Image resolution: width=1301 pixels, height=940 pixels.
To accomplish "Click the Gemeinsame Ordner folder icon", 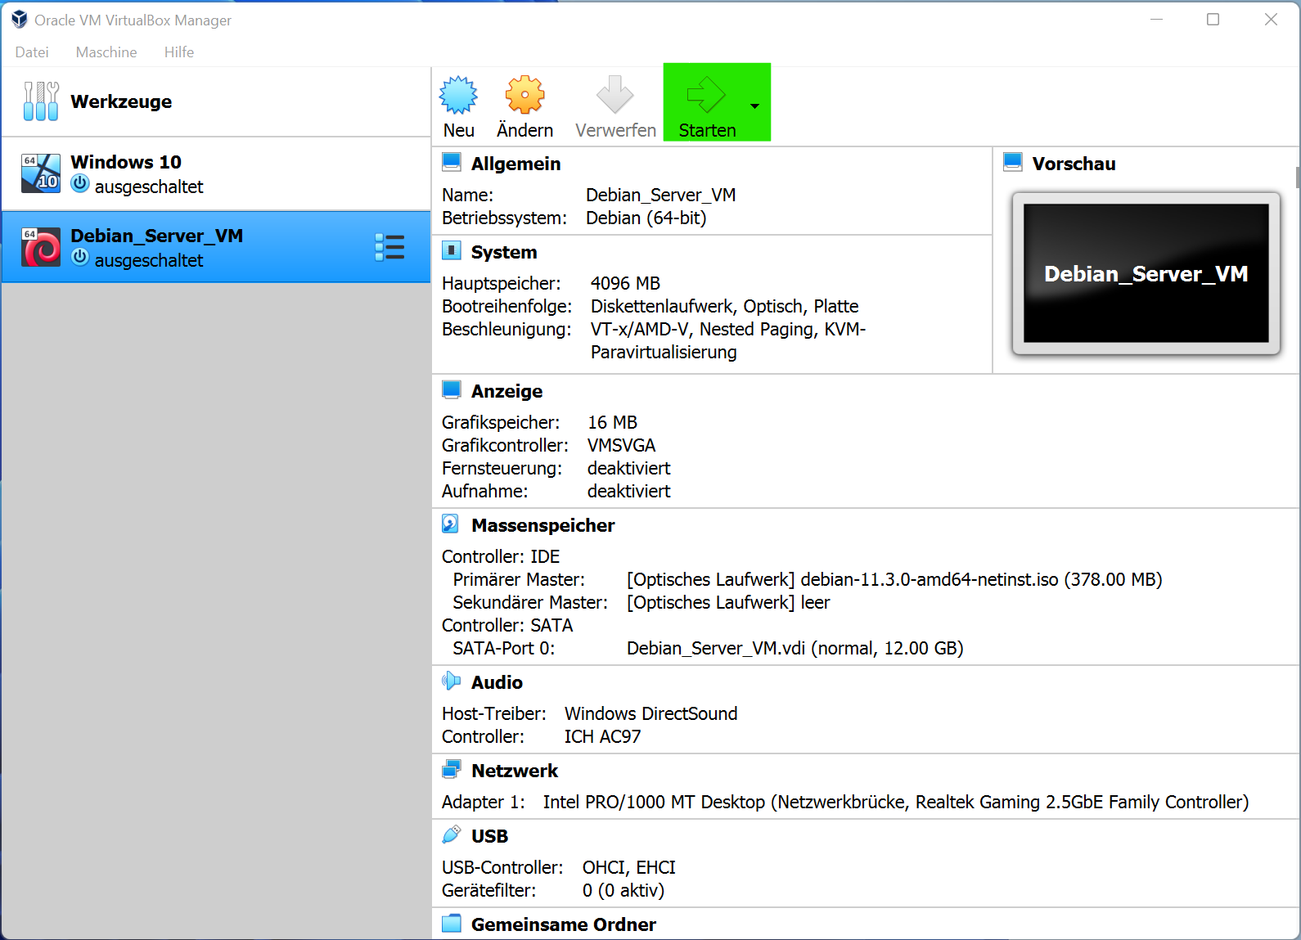I will (452, 923).
